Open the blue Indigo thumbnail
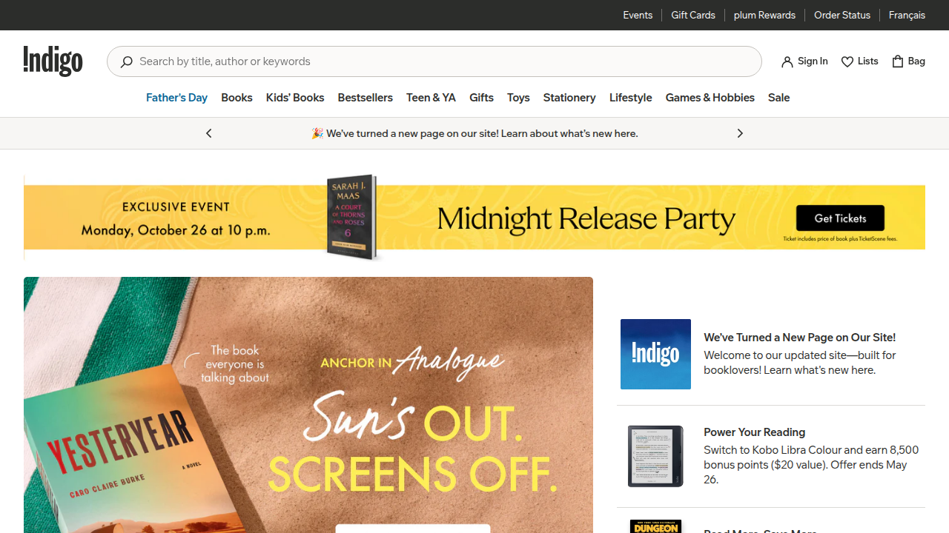The height and width of the screenshot is (533, 949). coord(655,354)
